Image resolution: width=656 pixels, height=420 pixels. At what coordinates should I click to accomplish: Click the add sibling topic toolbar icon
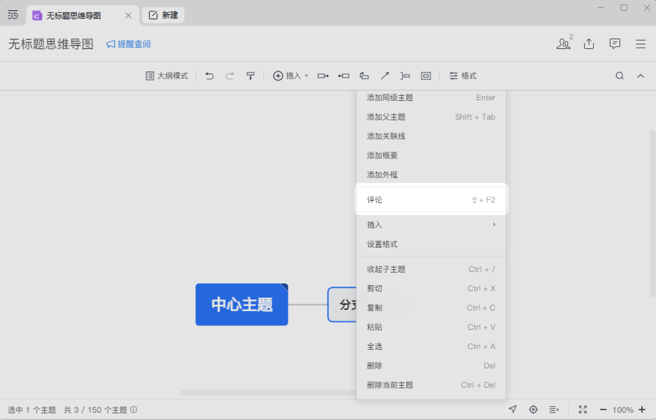point(364,76)
